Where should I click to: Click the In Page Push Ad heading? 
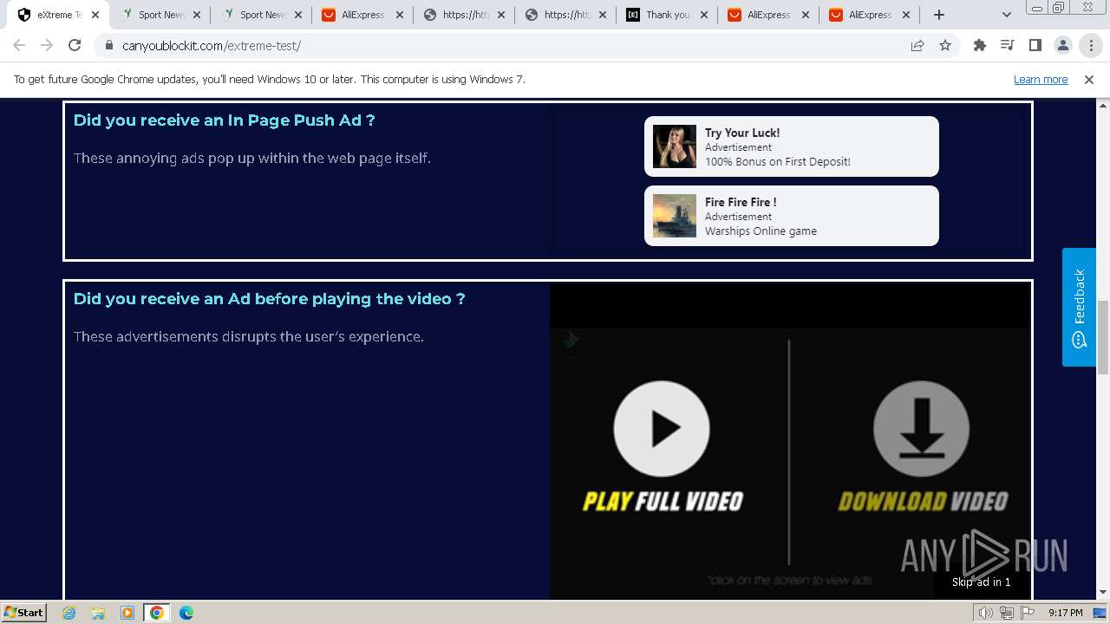[225, 120]
